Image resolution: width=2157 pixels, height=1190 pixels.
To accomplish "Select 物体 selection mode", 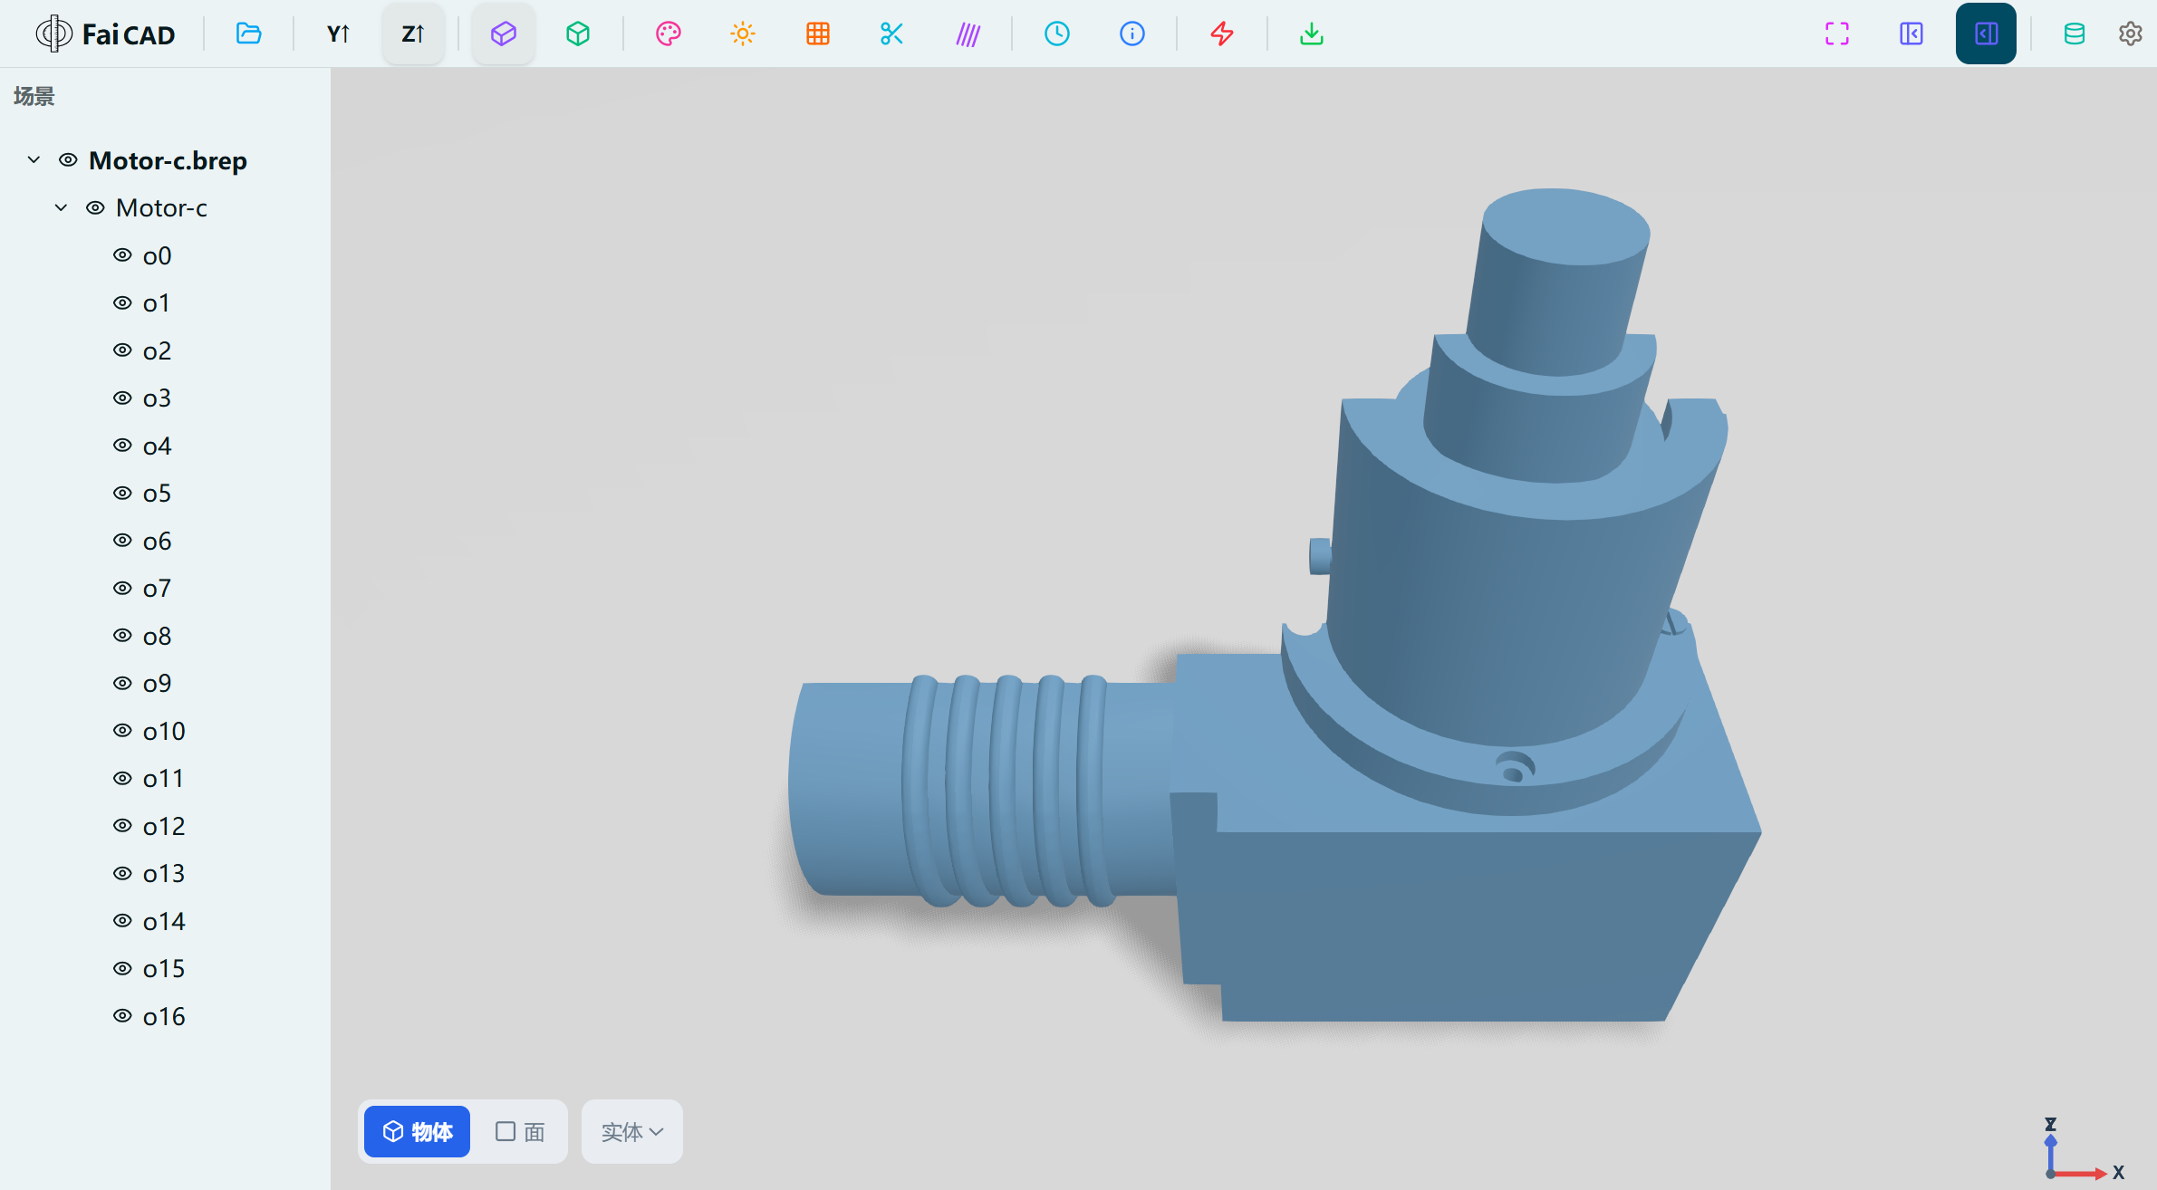I will [418, 1132].
